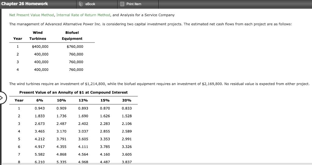The height and width of the screenshot is (165, 312).
Task: Click the 10% column header
Action: 61,101
